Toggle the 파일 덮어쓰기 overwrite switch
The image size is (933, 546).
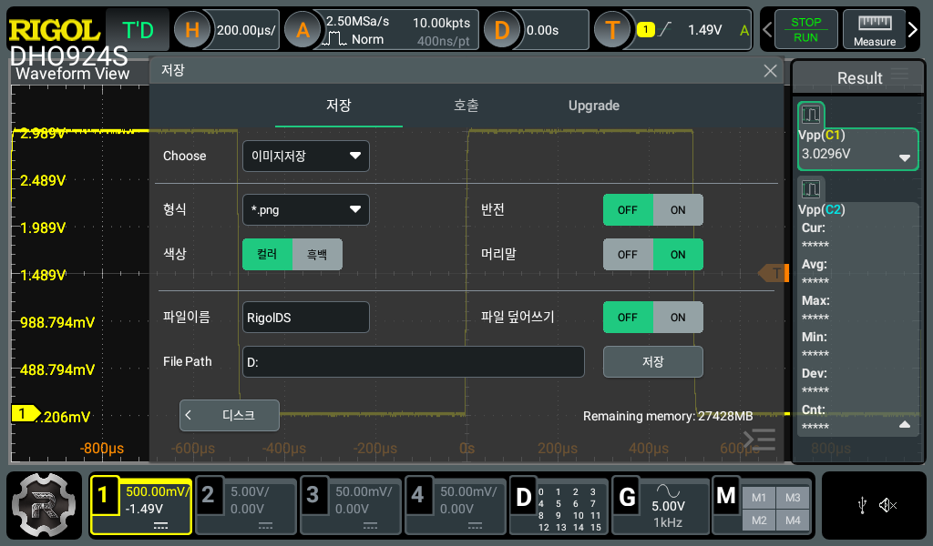[652, 318]
